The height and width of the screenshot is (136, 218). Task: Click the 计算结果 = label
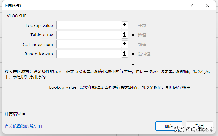point(15,114)
